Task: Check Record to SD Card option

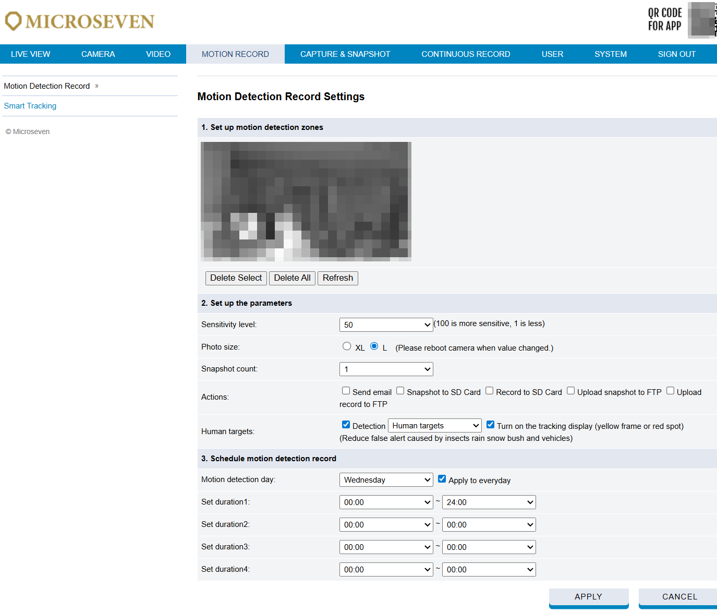Action: click(x=489, y=391)
